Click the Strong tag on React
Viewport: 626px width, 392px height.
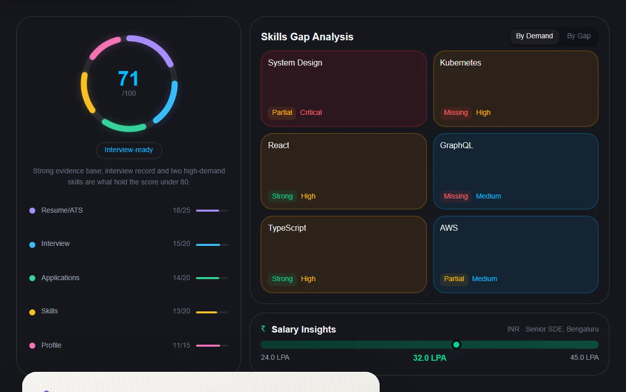pyautogui.click(x=282, y=196)
